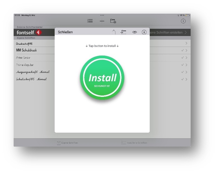Open Eigene Schriften erstellen chevron
Viewport: 218px width, 174px height.
click(x=186, y=32)
